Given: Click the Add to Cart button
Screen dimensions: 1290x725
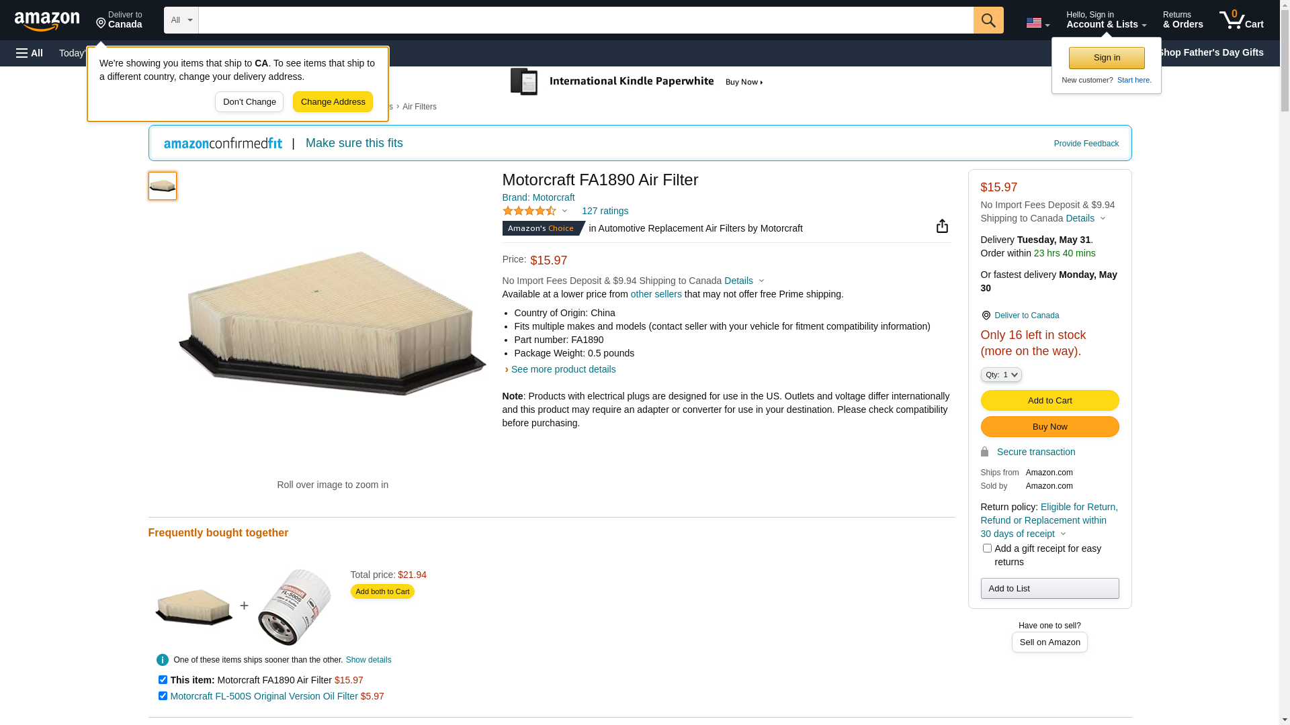Looking at the screenshot, I should pos(1049,401).
